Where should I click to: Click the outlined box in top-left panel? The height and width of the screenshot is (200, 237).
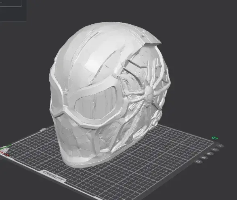[11, 3]
